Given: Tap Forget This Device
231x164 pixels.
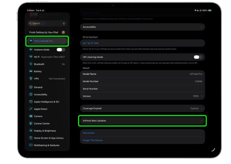Looking at the screenshot, I should pos(92,140).
